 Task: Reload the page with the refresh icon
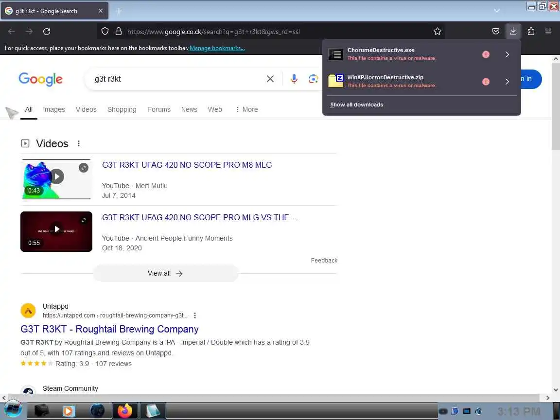[x=47, y=32]
